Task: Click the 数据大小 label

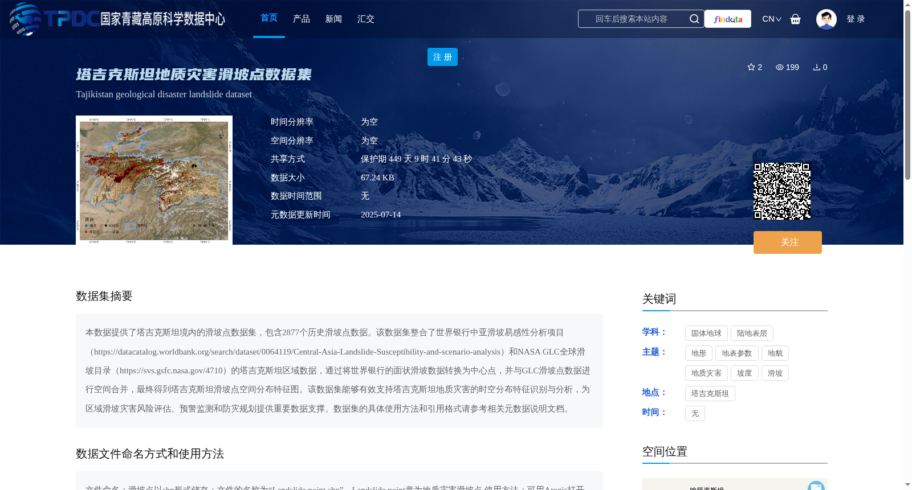Action: 288,178
